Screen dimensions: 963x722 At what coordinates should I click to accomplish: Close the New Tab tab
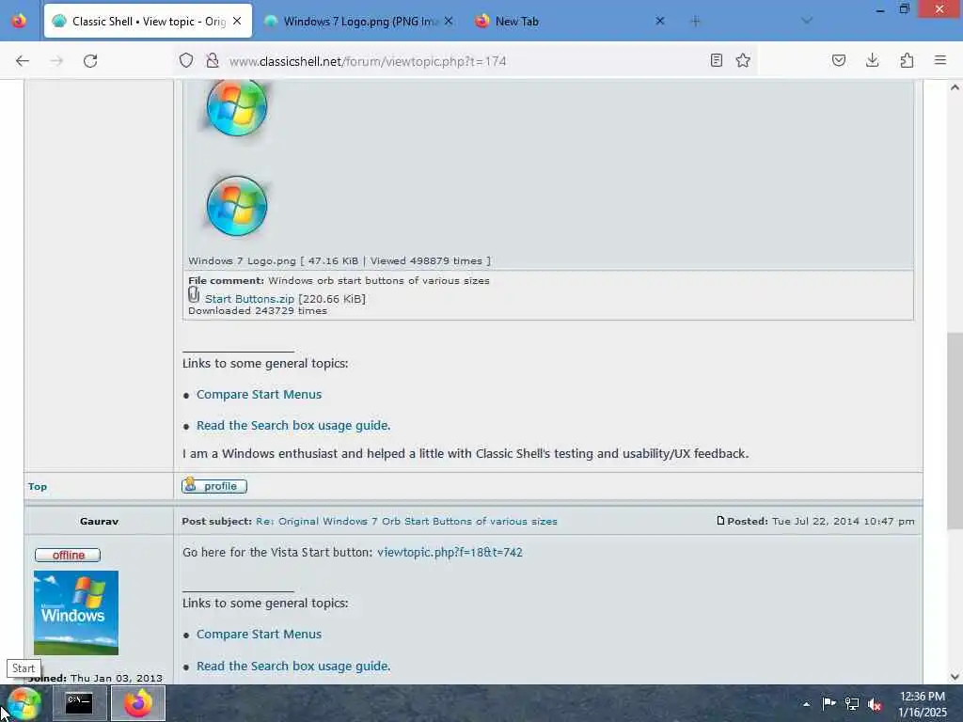coord(660,21)
